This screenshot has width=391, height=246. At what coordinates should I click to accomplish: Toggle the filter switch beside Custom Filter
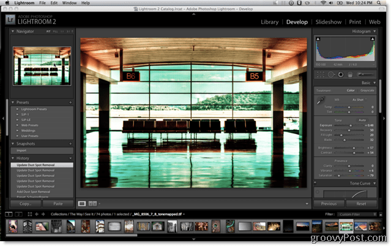[x=381, y=214]
